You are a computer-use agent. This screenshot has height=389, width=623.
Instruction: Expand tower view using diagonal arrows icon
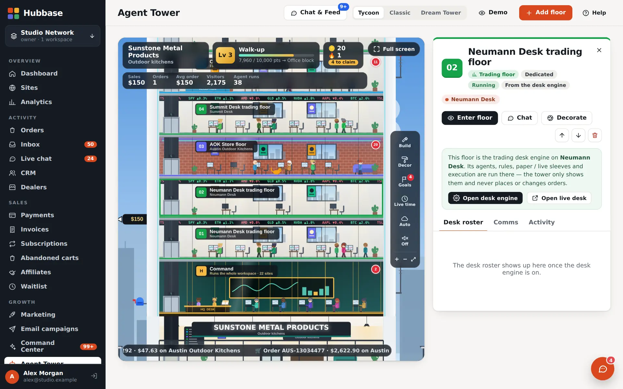413,259
